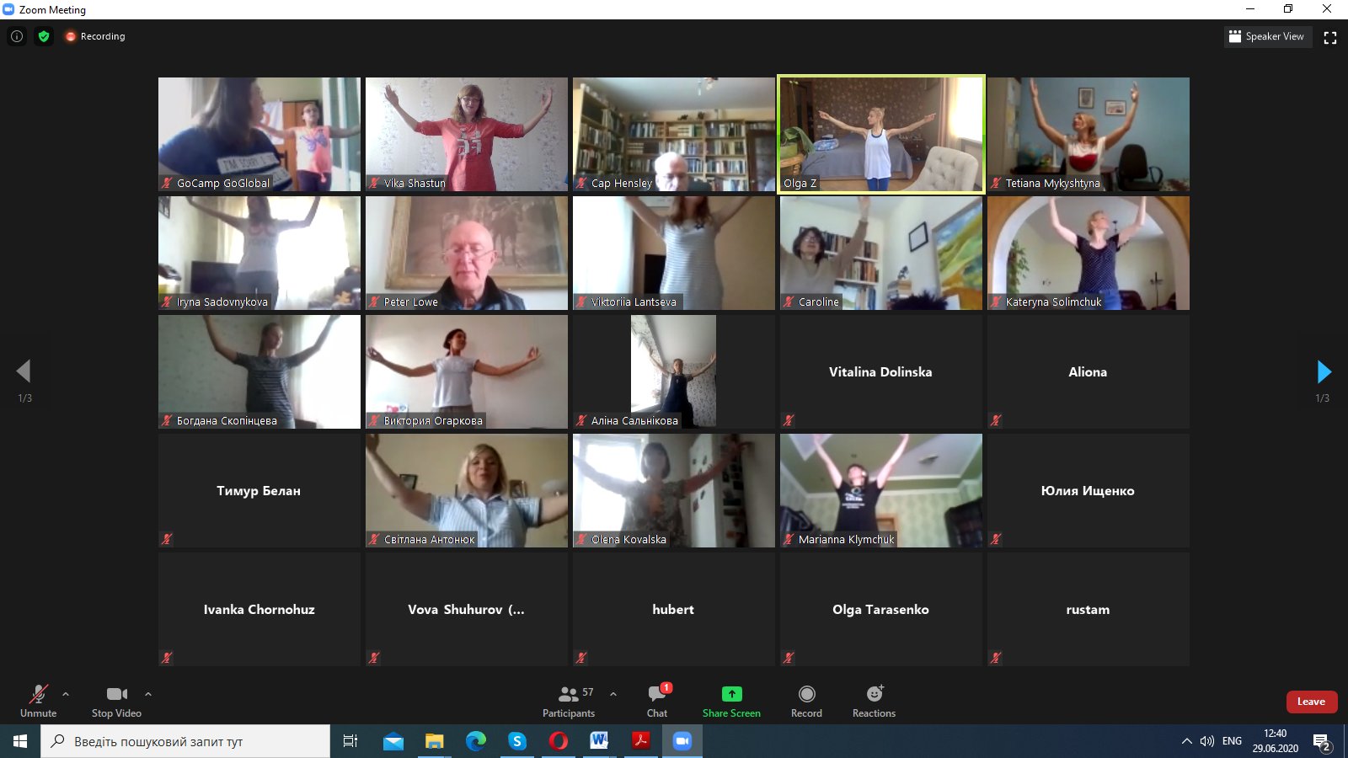Enter full screen mode
This screenshot has height=758, width=1348.
click(1330, 37)
